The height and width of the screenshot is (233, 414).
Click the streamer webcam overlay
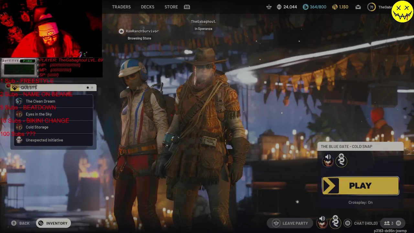coord(51,29)
